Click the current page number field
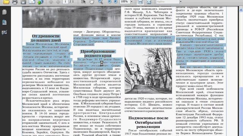Image resolution: width=243 pixels, height=136 pixels. (65, 2)
